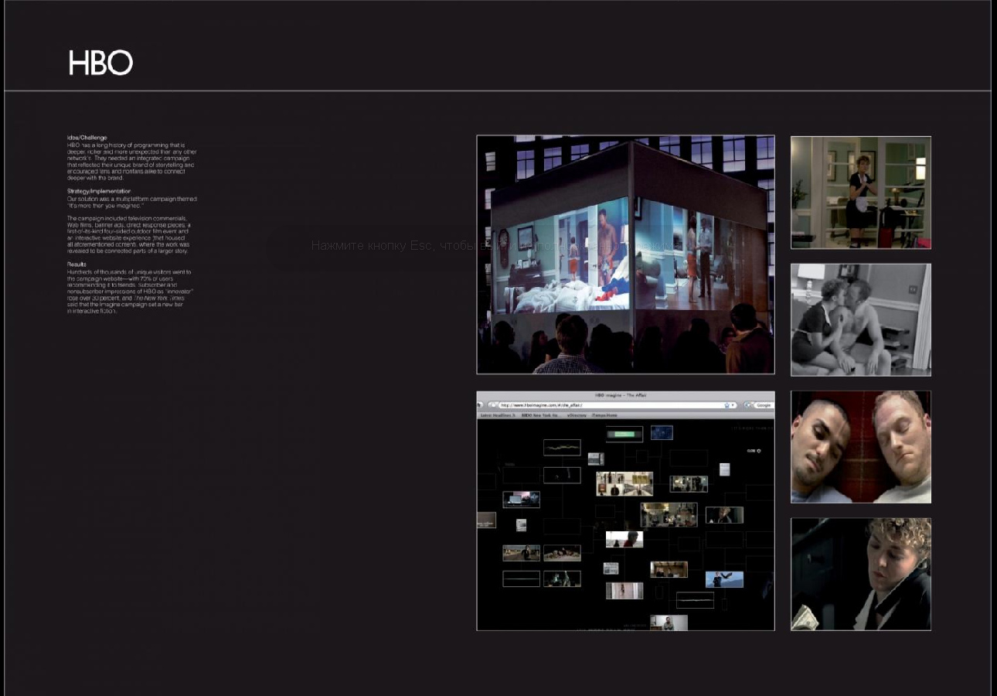This screenshot has width=997, height=696.
Task: Open the curly-haired person still image
Action: (861, 574)
